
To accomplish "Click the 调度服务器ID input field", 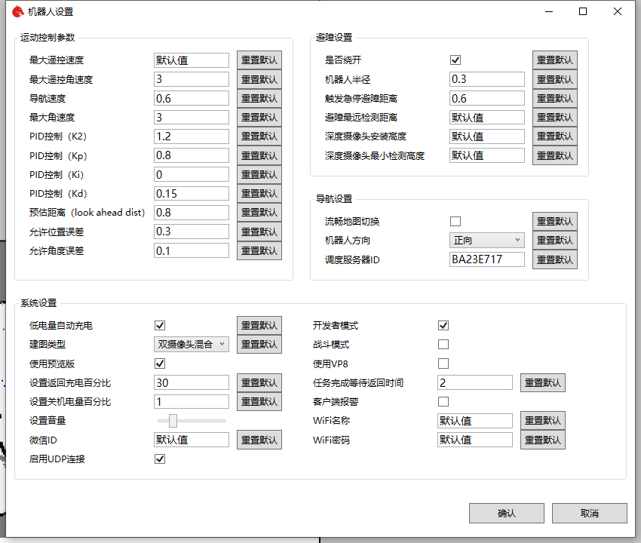I will pyautogui.click(x=486, y=259).
